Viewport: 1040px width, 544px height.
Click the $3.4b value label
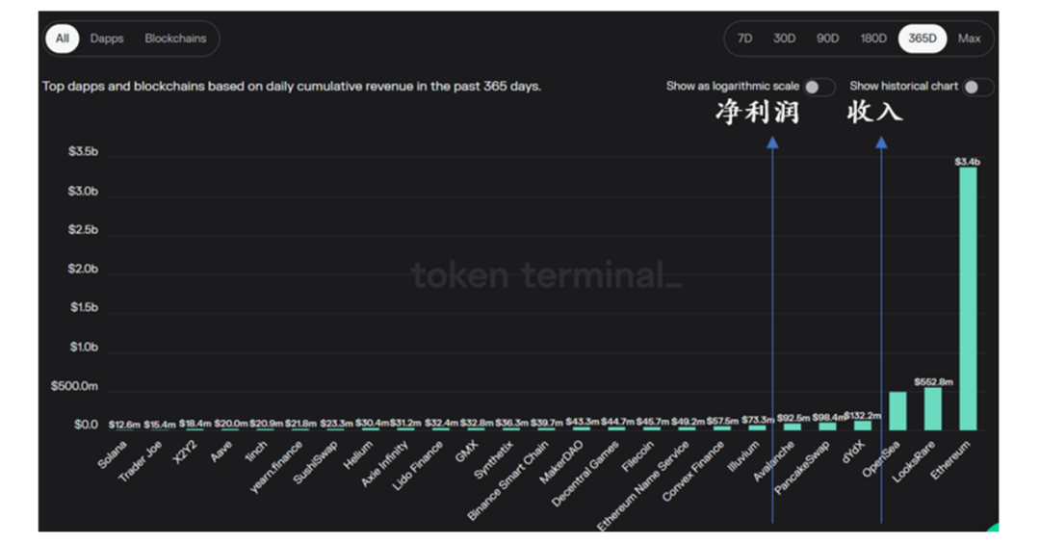click(x=967, y=161)
